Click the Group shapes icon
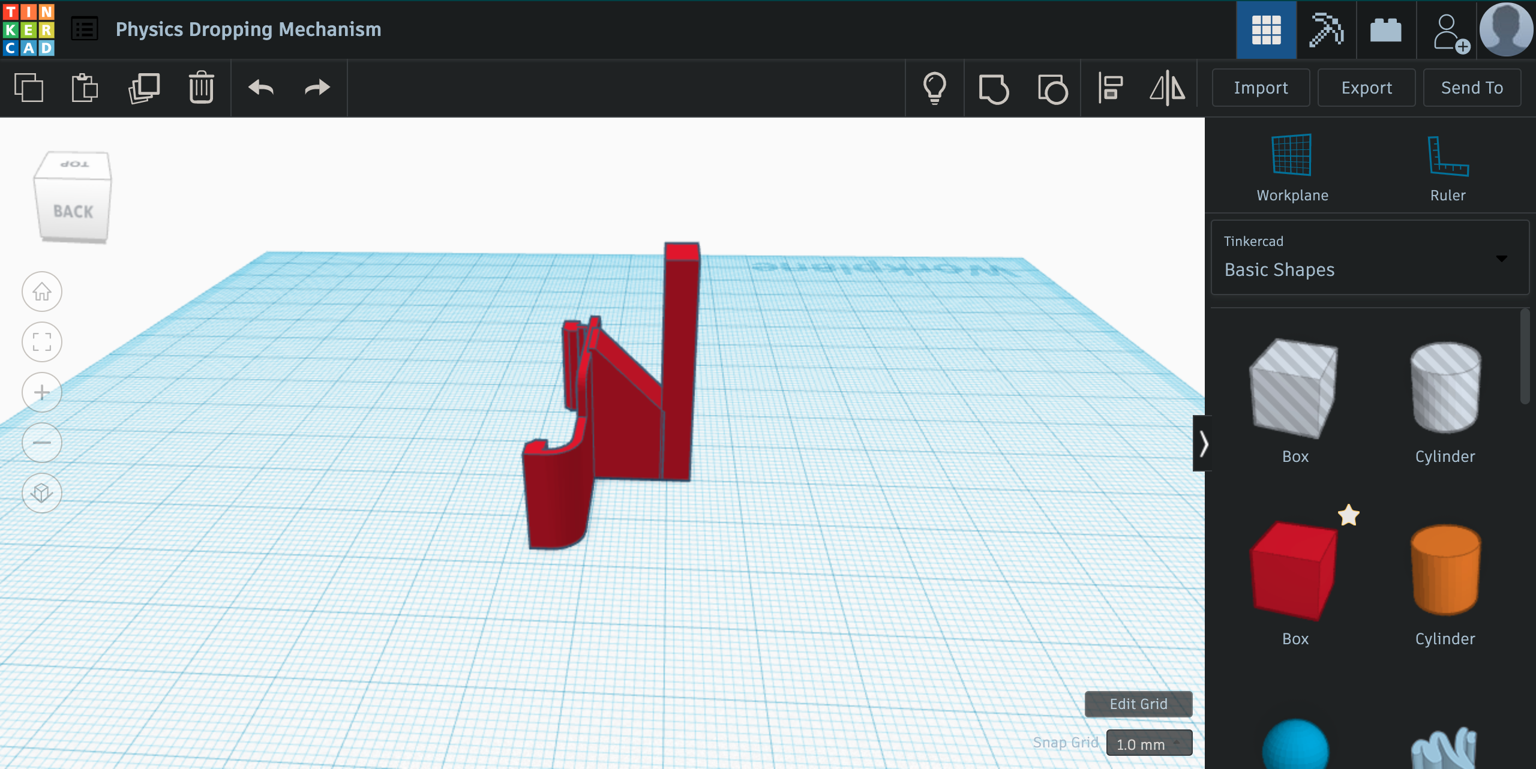1536x769 pixels. 994,88
